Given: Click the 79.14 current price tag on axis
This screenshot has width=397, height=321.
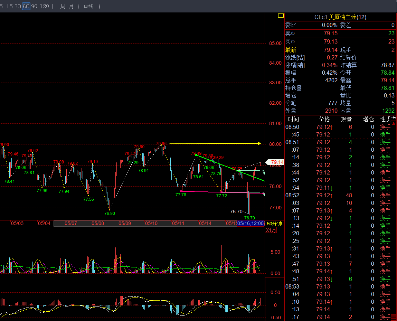Looking at the screenshot, I should (x=275, y=162).
